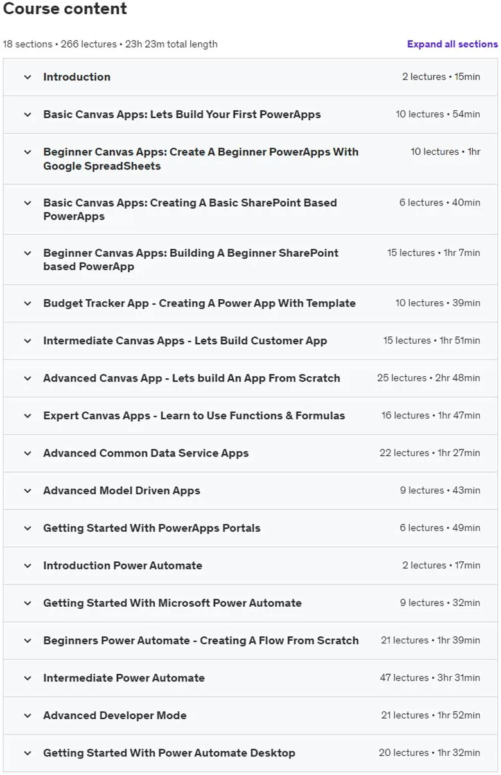Image resolution: width=501 pixels, height=775 pixels.
Task: Expand Intermediate Power Automate 47 lectures row
Action: [x=251, y=678]
